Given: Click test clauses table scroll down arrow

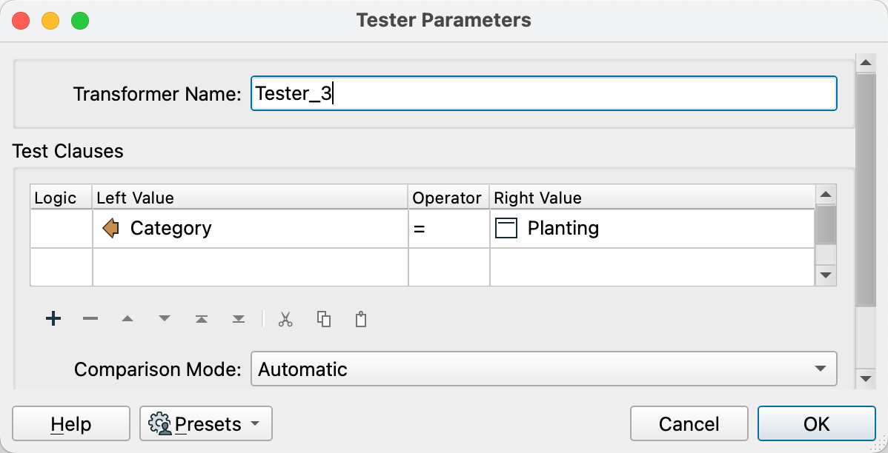Looking at the screenshot, I should click(x=826, y=275).
